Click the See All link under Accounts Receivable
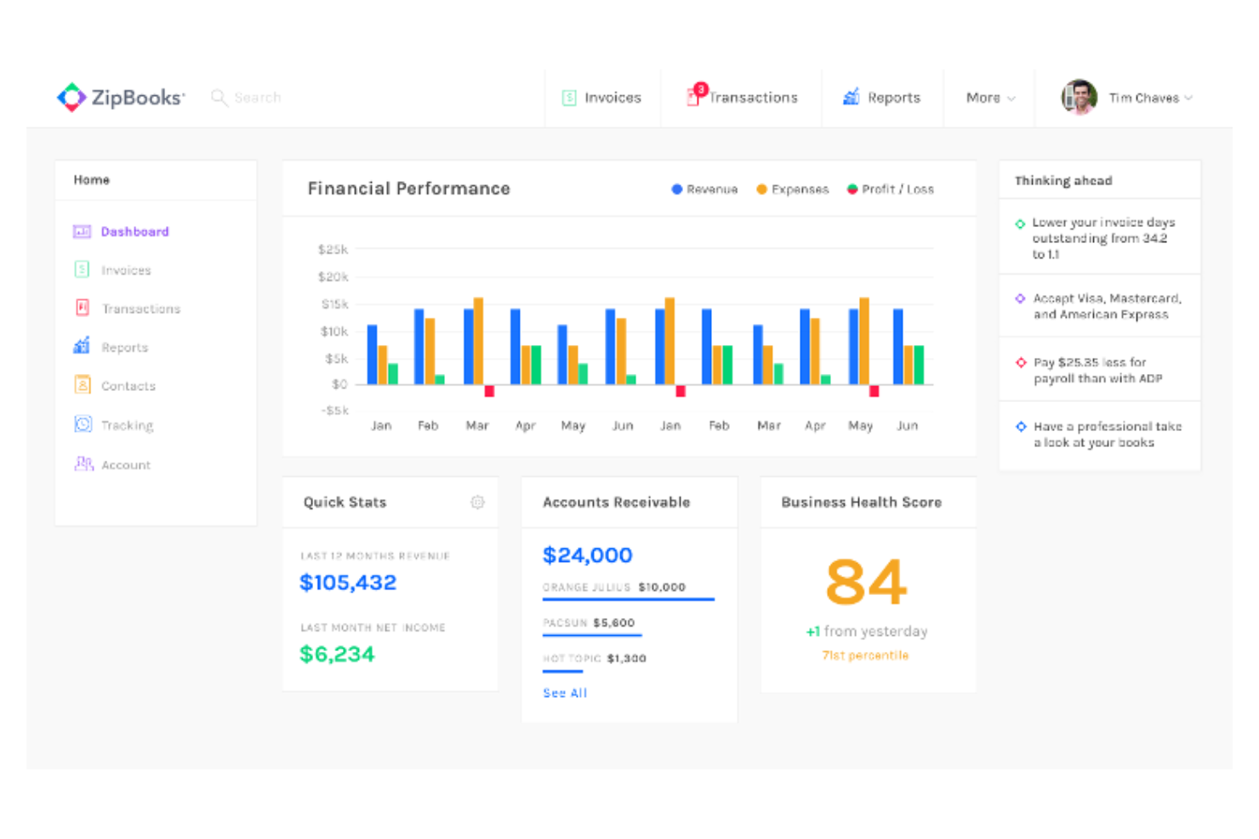This screenshot has width=1259, height=839. click(564, 693)
